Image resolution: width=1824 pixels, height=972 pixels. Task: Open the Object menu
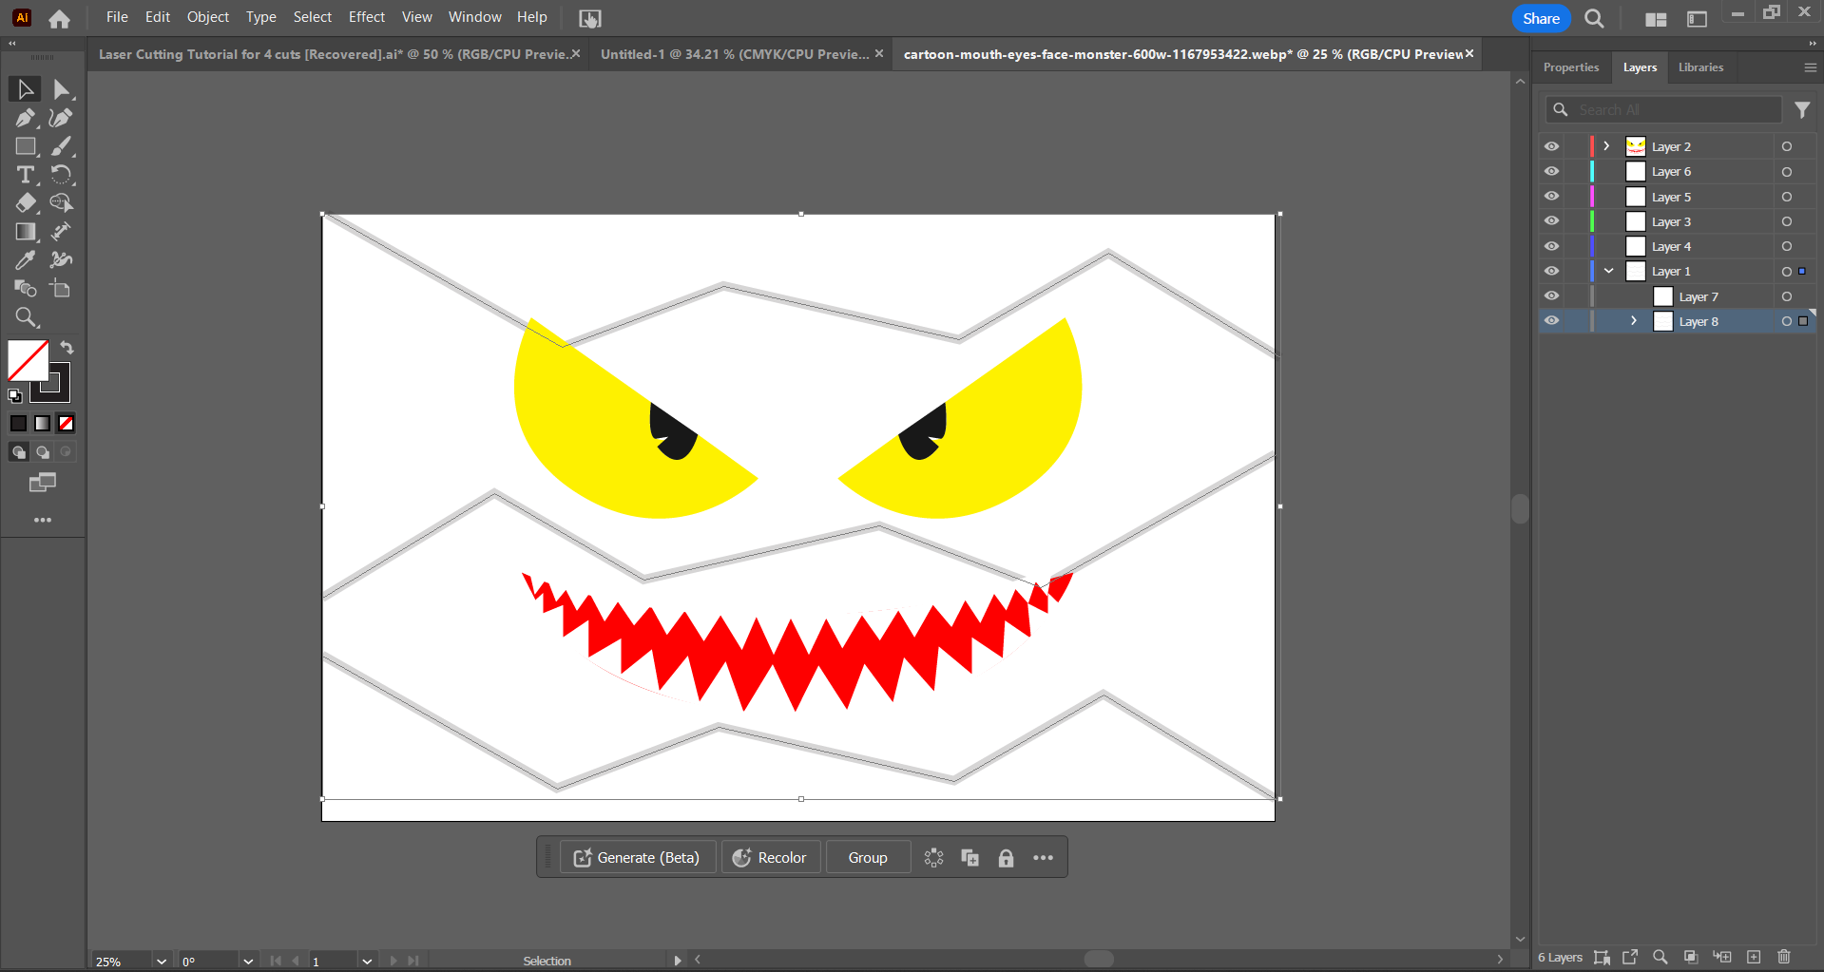pyautogui.click(x=207, y=16)
